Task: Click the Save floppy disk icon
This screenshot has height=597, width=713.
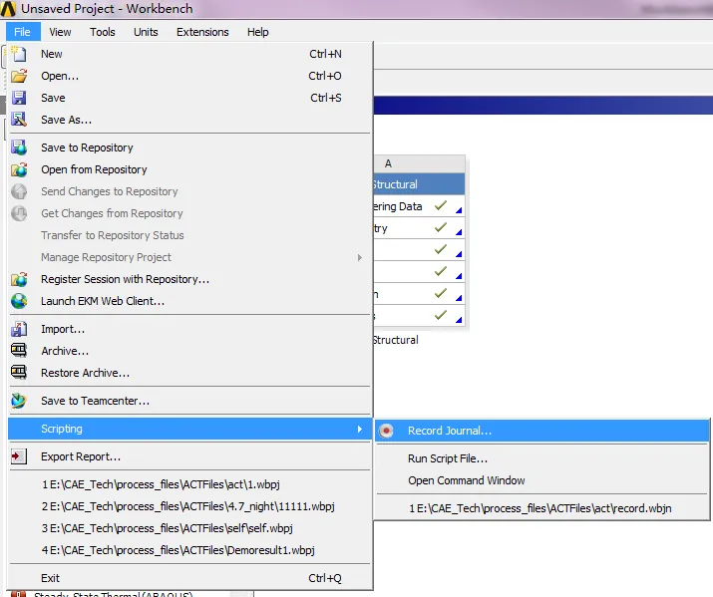Action: pyautogui.click(x=19, y=98)
